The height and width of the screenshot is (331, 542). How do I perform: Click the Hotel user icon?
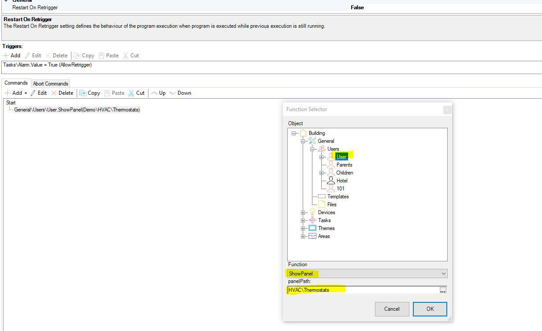pyautogui.click(x=330, y=181)
